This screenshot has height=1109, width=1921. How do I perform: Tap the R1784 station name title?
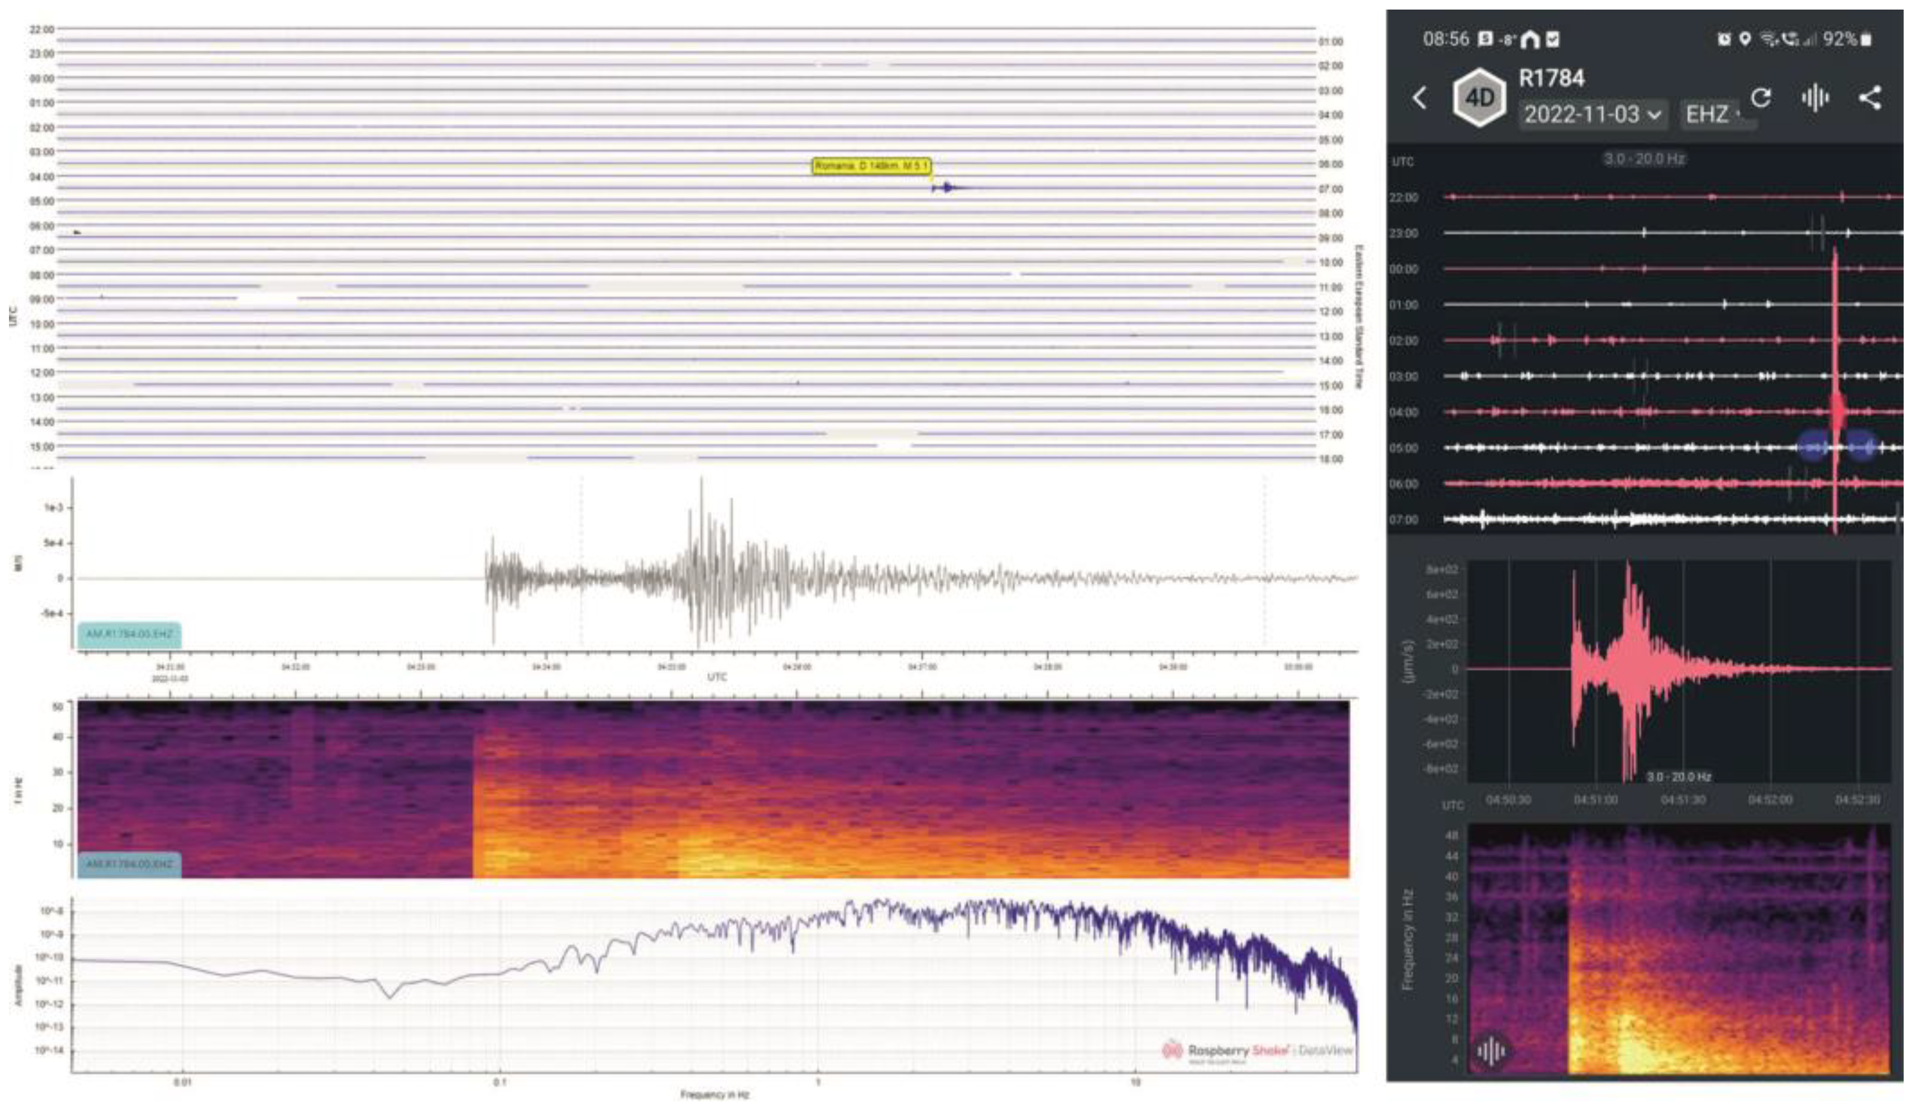(1551, 78)
